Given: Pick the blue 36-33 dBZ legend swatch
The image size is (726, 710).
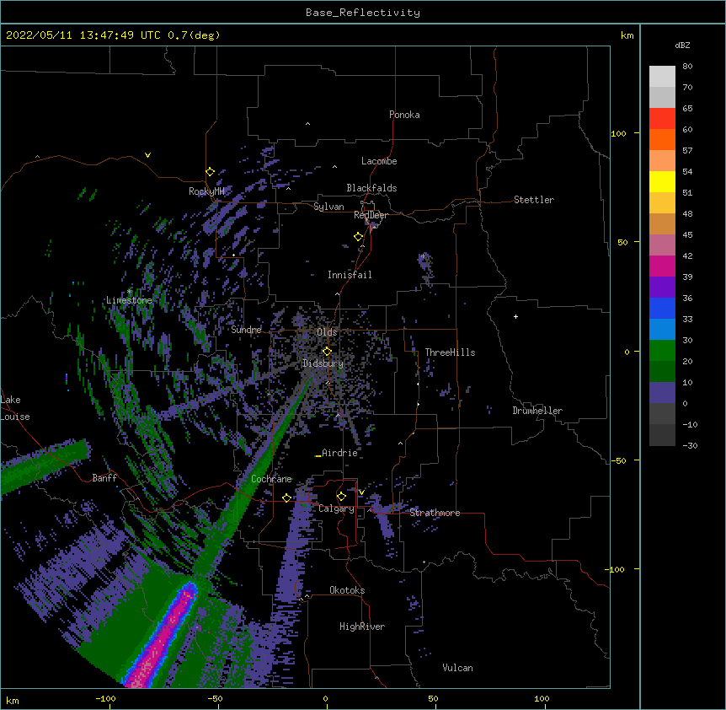Looking at the screenshot, I should tap(662, 308).
